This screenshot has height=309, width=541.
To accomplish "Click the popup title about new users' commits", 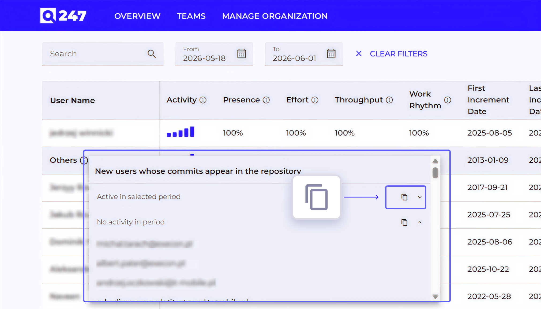I will tap(198, 171).
